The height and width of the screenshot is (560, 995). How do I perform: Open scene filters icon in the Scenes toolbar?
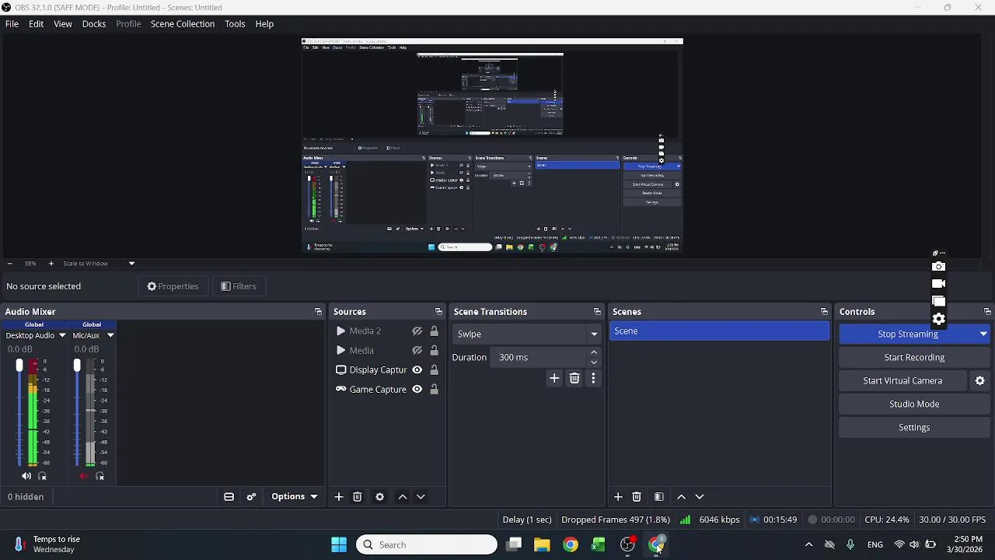[x=658, y=497]
